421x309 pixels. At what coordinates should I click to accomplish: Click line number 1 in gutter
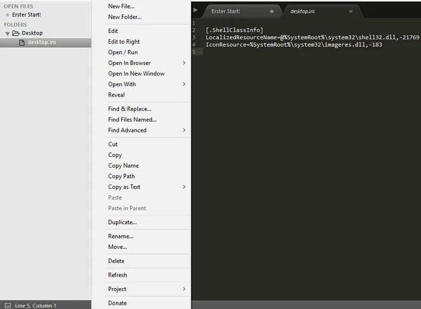click(193, 23)
